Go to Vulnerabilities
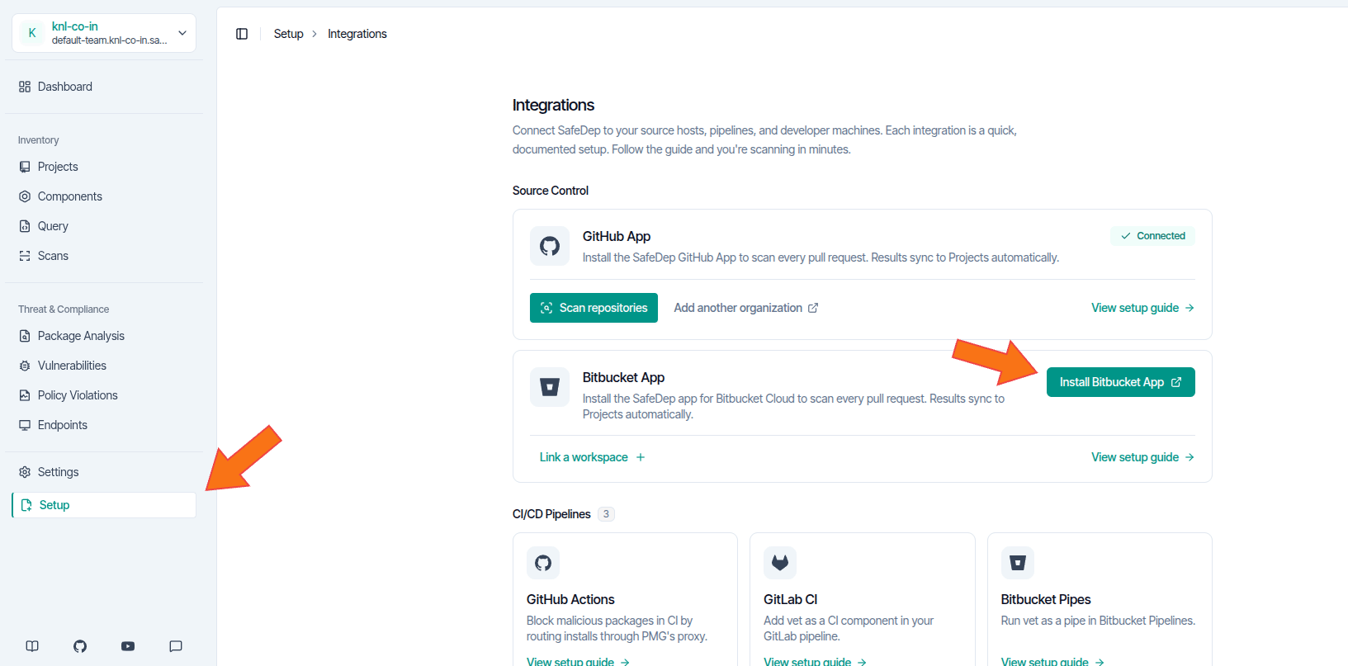 pyautogui.click(x=104, y=366)
